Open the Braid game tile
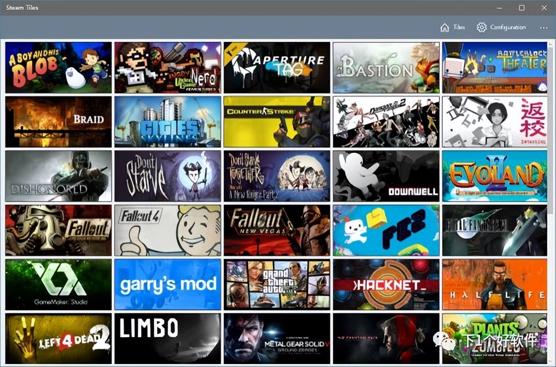Image resolution: width=556 pixels, height=367 pixels. (x=59, y=122)
